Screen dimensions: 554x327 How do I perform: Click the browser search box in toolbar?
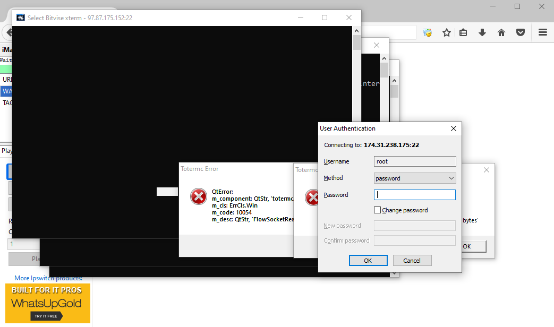pyautogui.click(x=389, y=32)
